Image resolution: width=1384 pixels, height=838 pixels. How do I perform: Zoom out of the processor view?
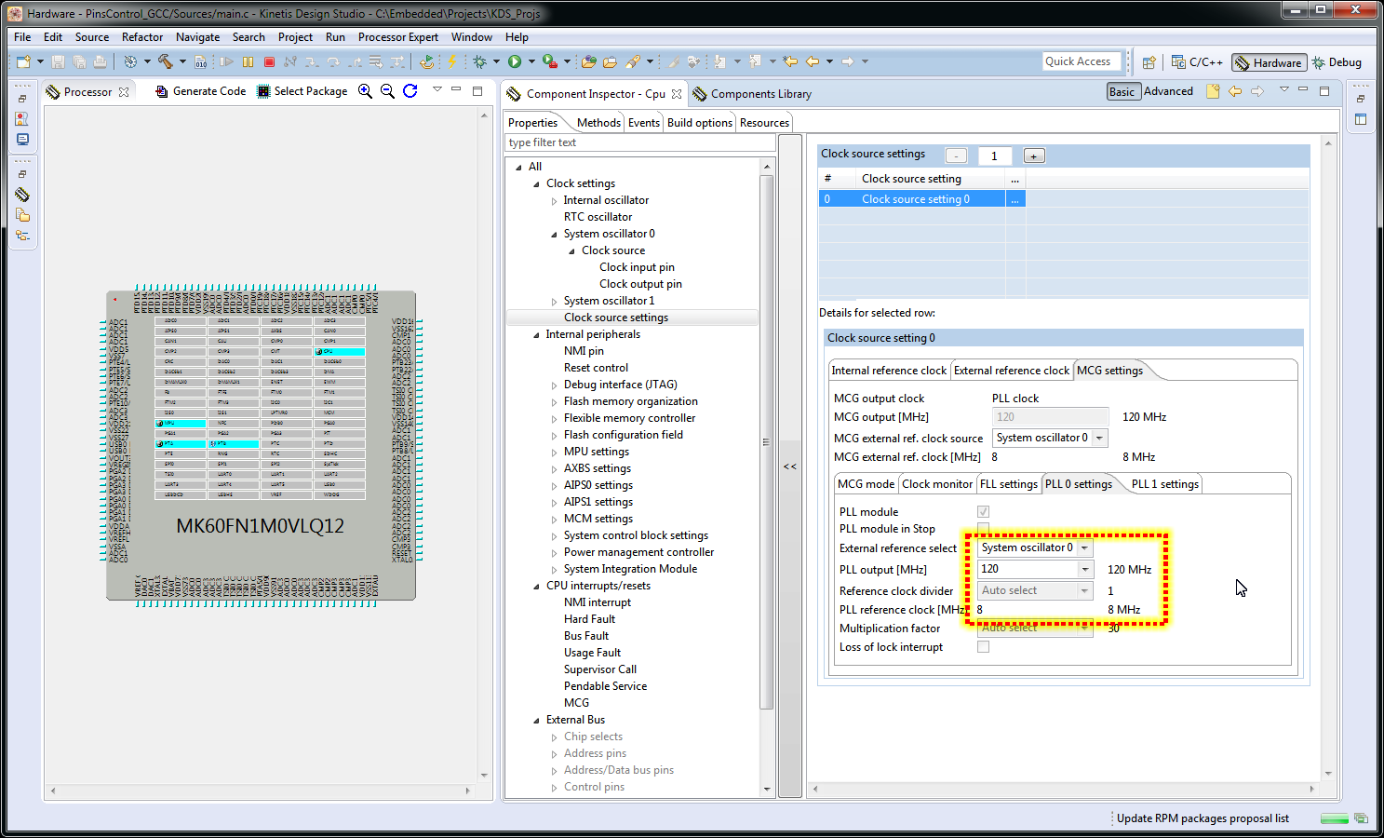click(387, 91)
